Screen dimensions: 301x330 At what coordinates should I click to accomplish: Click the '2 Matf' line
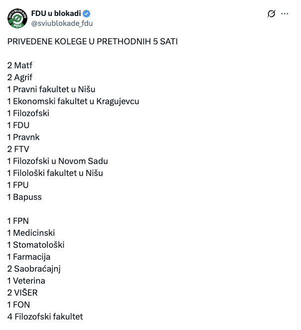(x=20, y=65)
